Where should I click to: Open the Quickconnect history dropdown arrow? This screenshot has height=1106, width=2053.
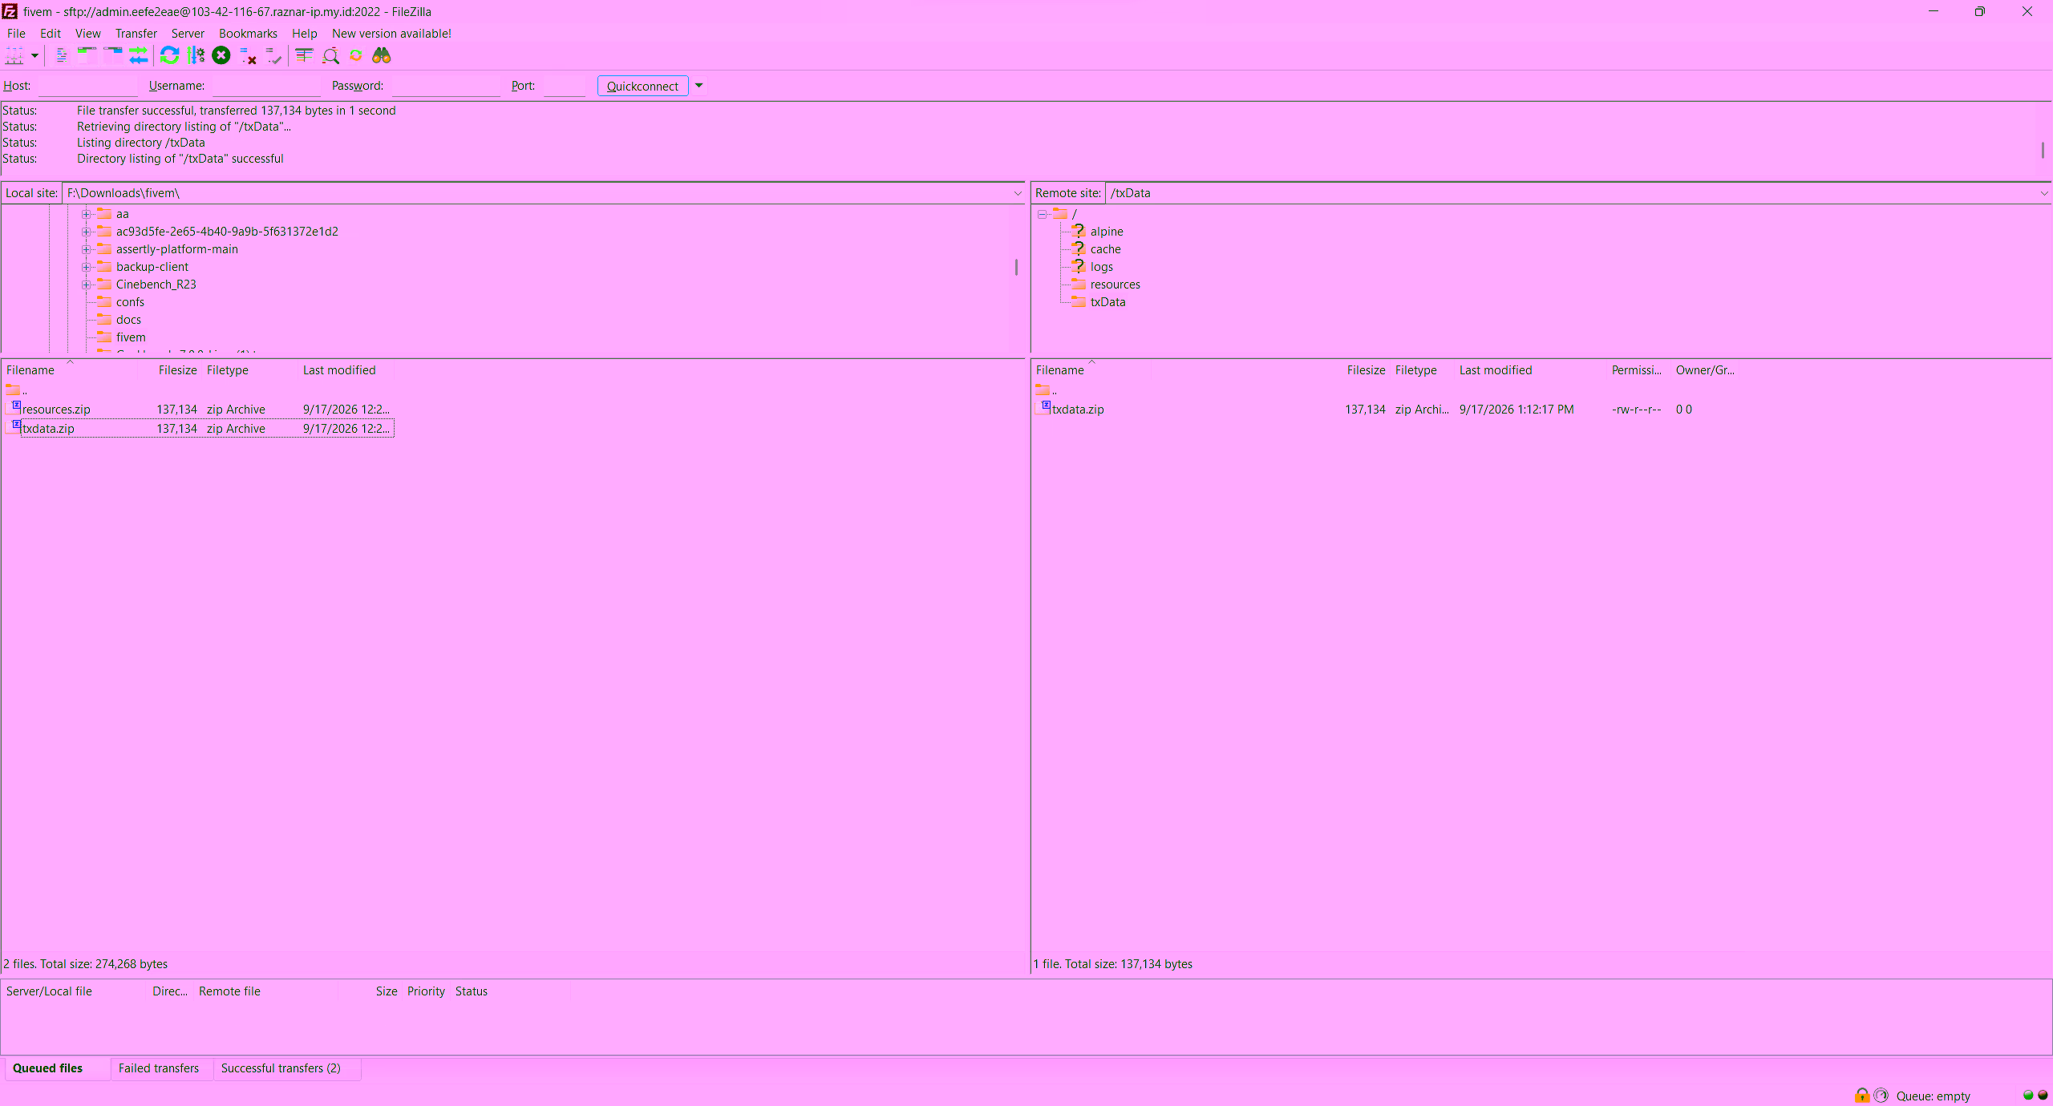click(x=699, y=86)
